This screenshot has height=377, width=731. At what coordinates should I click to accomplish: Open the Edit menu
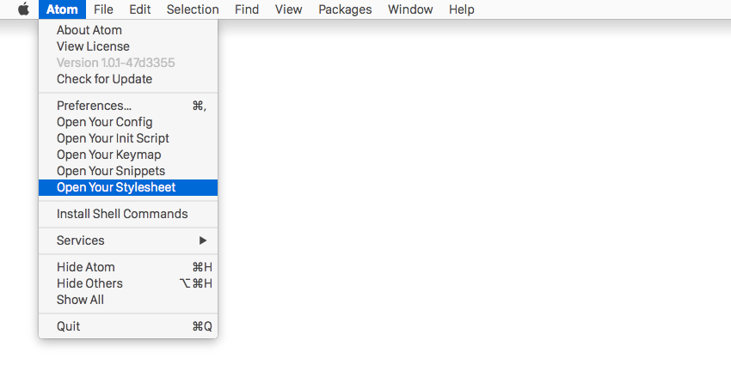pyautogui.click(x=140, y=9)
